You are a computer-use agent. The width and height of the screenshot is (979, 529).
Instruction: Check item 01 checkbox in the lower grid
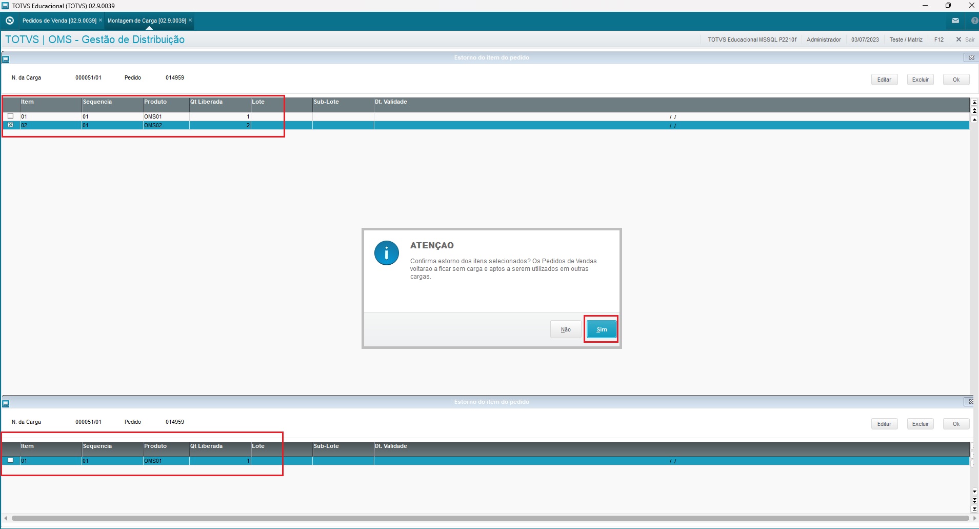coord(10,461)
